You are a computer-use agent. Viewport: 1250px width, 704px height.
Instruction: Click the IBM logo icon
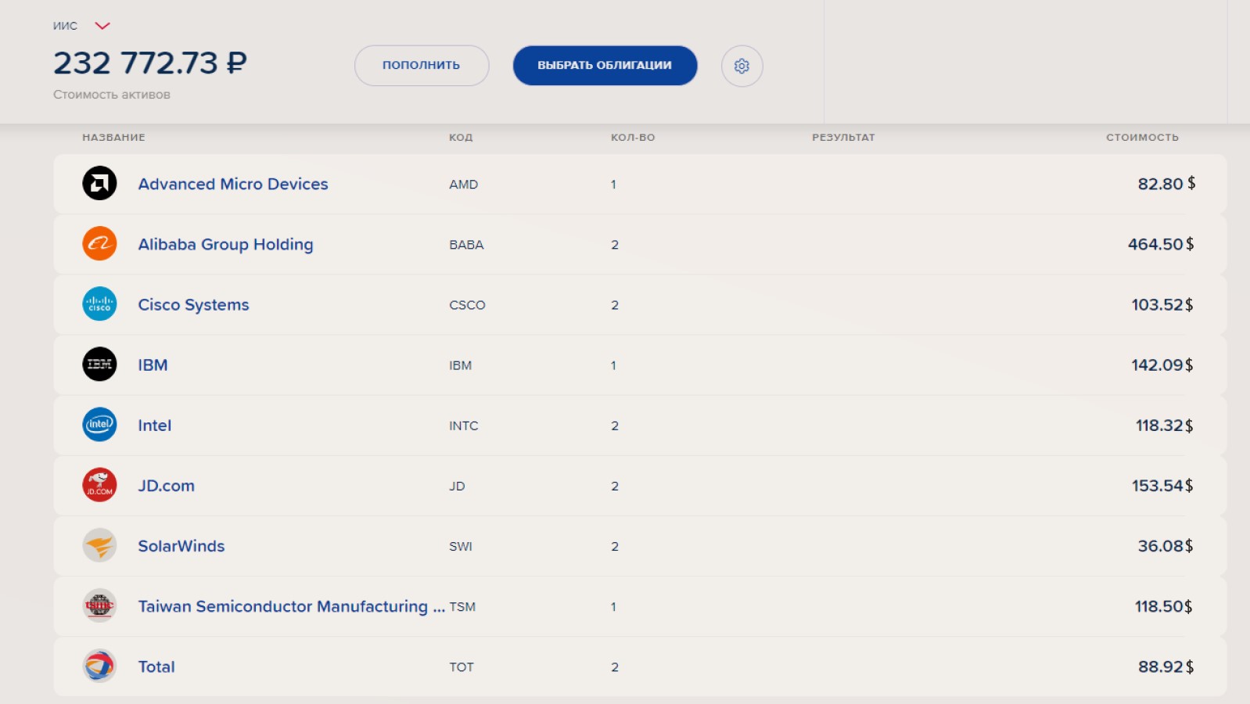[99, 365]
